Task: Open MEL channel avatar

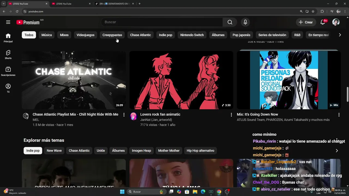Action: 26,116
